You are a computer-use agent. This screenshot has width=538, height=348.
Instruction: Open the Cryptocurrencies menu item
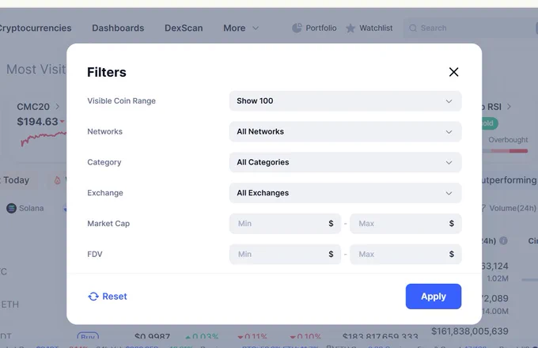(35, 28)
